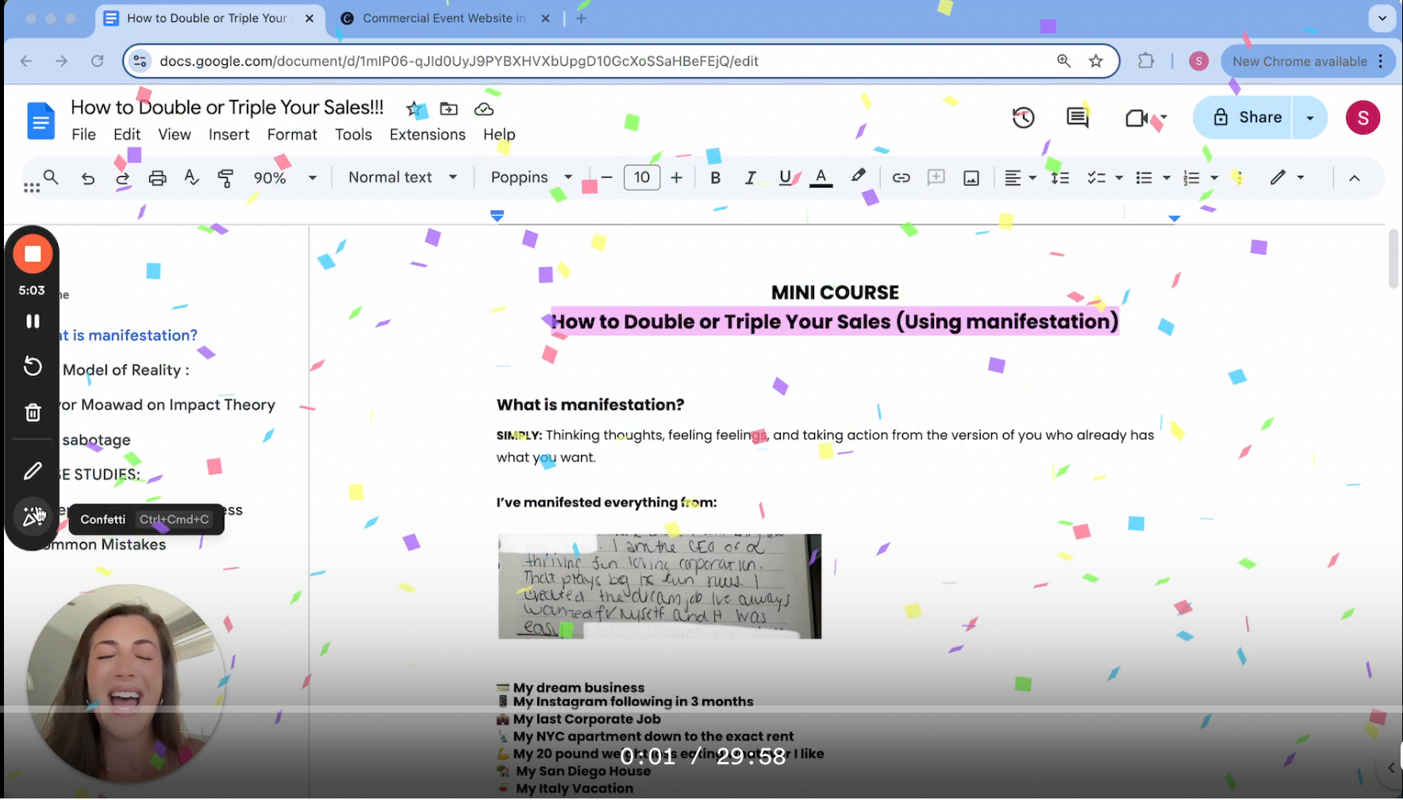The height and width of the screenshot is (800, 1403).
Task: Click the search the menus magnifier
Action: point(51,177)
